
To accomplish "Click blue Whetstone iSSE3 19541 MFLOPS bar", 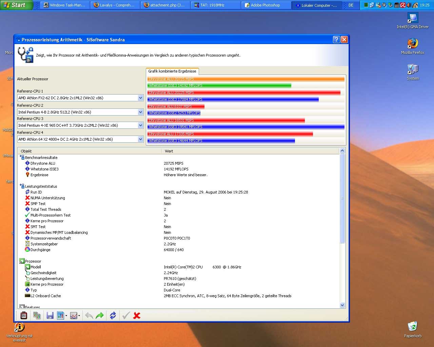I will (x=246, y=127).
